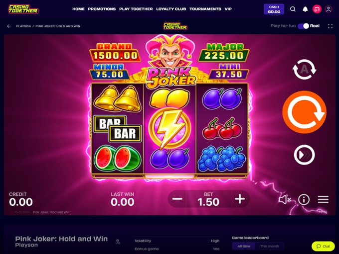Open the notifications bell
The height and width of the screenshot is (254, 339).
(305, 9)
